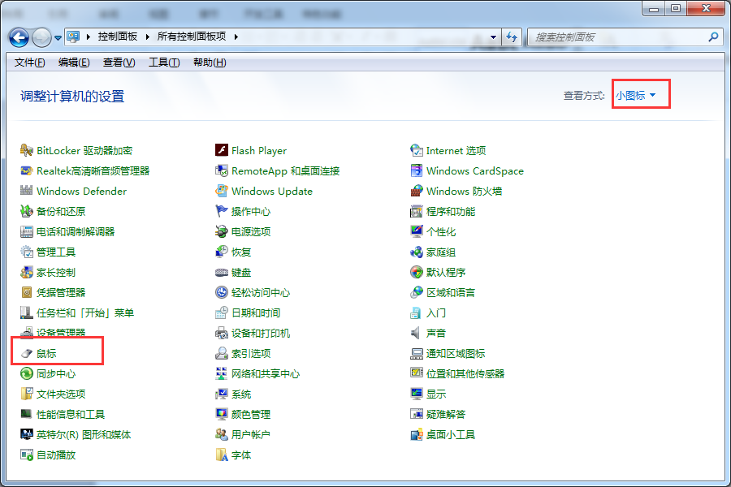Open the 性能信息和工具 link

point(71,414)
